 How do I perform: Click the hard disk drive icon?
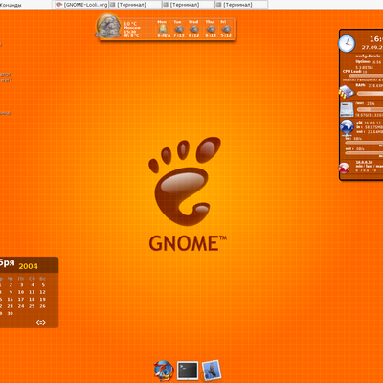347,109
